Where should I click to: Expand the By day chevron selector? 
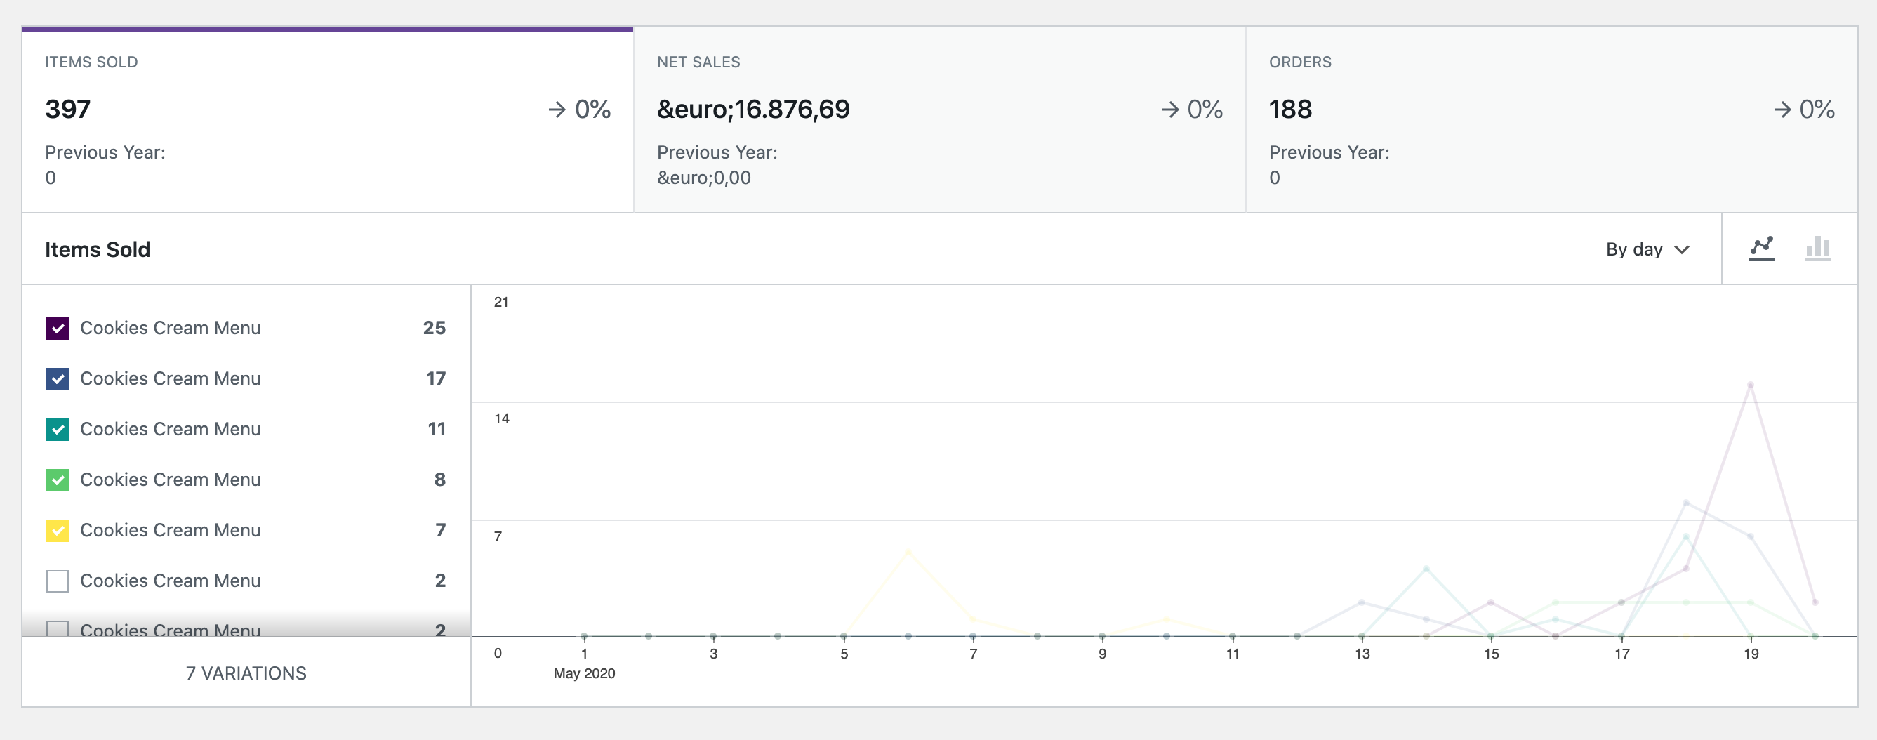[1682, 250]
